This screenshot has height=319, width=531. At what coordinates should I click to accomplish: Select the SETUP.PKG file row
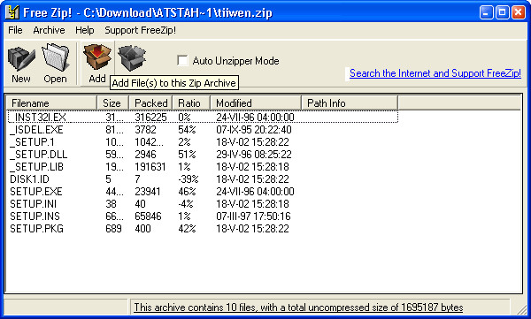coord(203,229)
